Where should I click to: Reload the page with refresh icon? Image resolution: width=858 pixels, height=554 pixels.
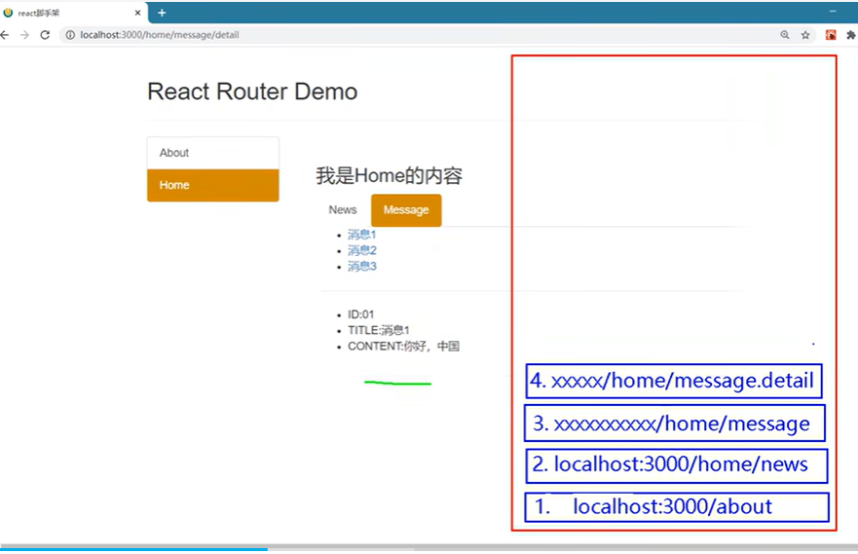45,35
